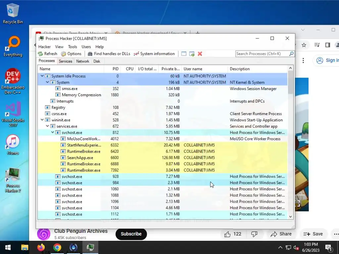Focus the Search Processes field
Viewport: 339px width, 254px height.
(262, 54)
